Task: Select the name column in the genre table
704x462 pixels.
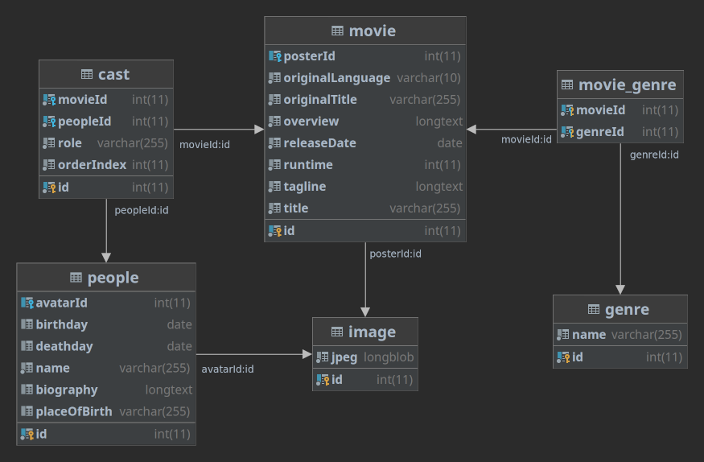Action: (x=620, y=335)
